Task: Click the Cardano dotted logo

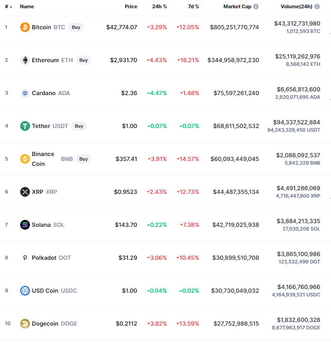Action: [25, 93]
